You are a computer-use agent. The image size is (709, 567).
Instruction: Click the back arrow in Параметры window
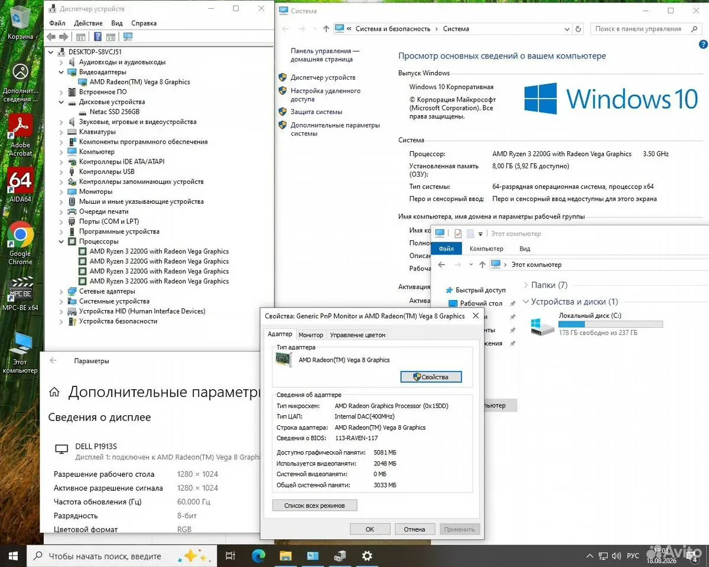pyautogui.click(x=53, y=360)
